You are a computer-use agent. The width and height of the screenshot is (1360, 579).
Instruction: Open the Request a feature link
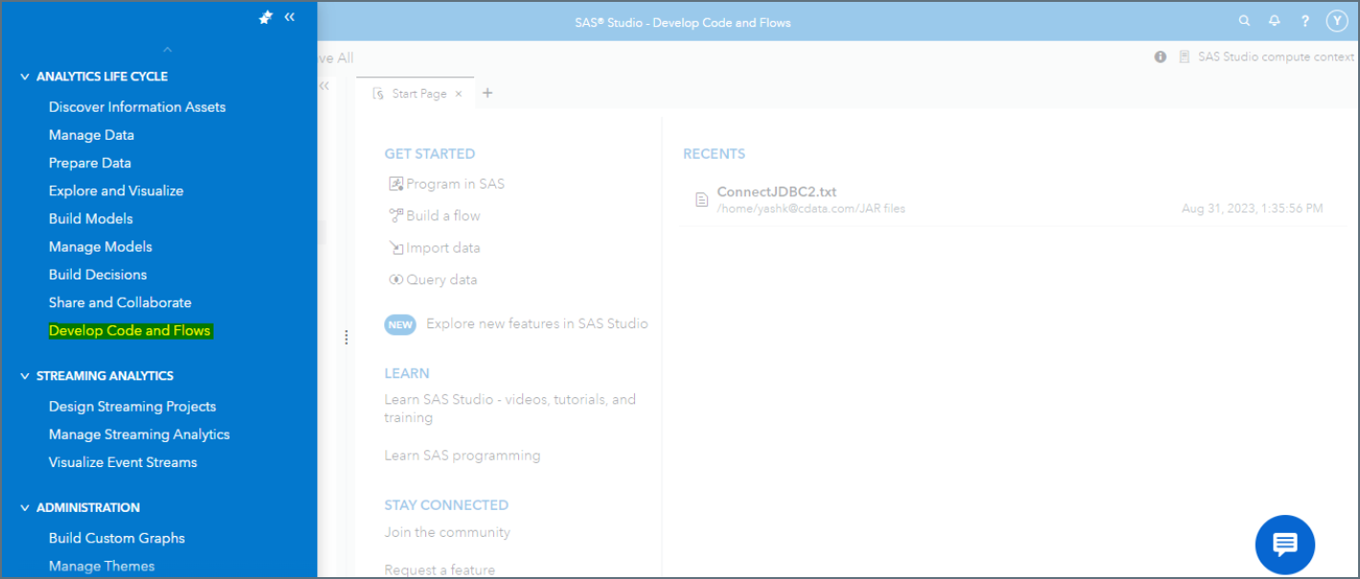tap(440, 568)
